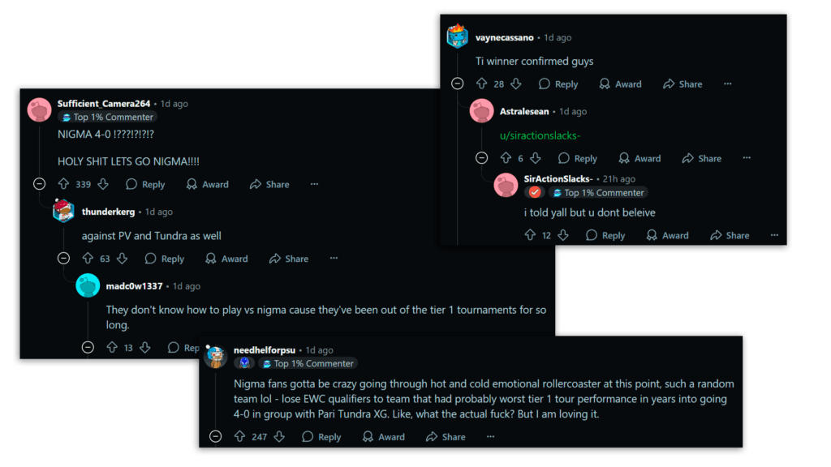Open more options menu on Sufficient_Camera264's comment
The width and height of the screenshot is (831, 467).
pos(314,184)
